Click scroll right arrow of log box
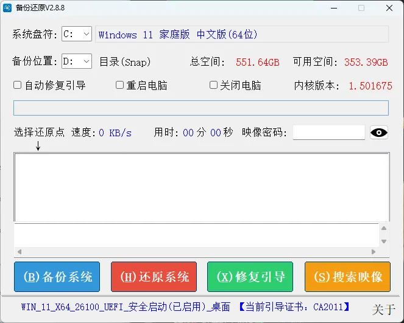 coord(374,252)
